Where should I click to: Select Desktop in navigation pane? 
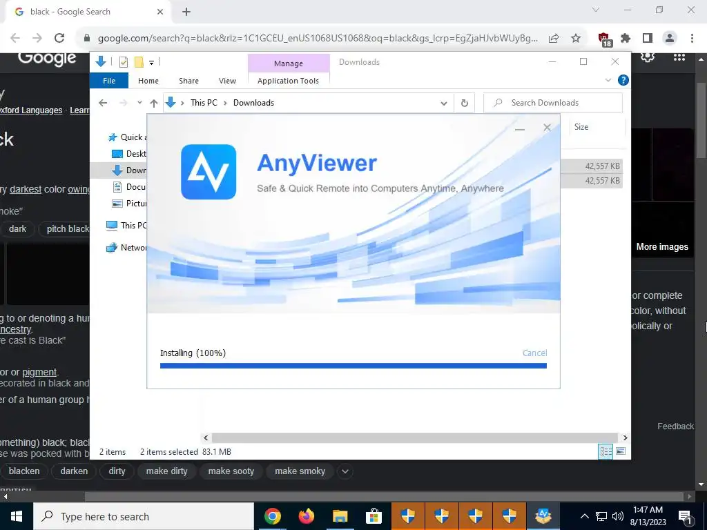click(129, 154)
